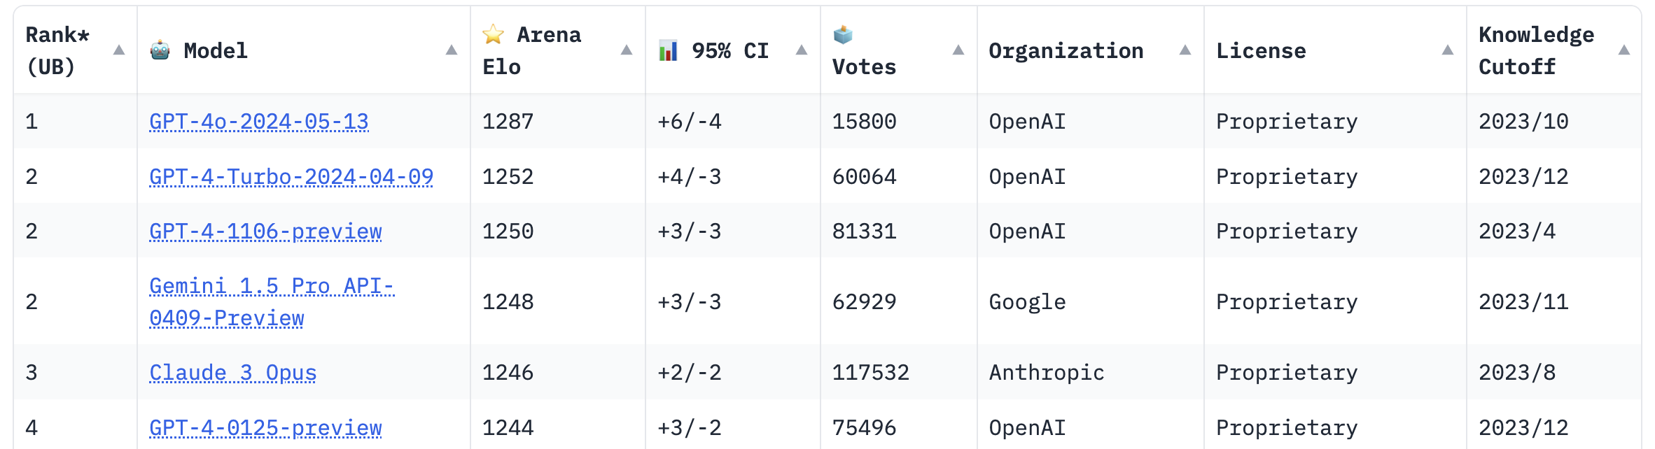Click the ballot box icon above Votes
The image size is (1655, 449).
843,34
